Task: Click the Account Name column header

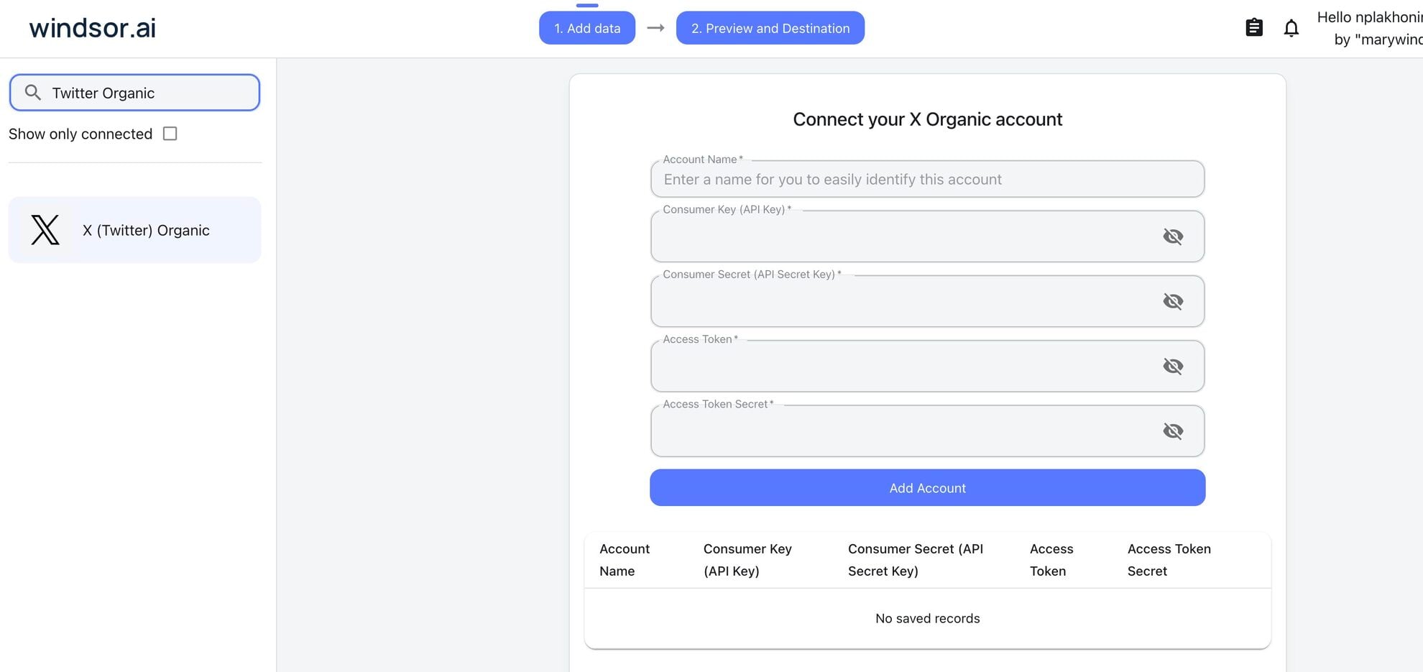Action: [624, 560]
